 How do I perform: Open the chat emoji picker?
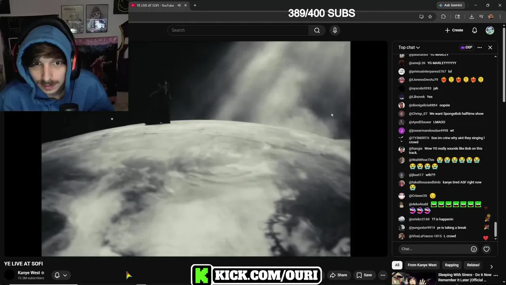click(x=474, y=249)
